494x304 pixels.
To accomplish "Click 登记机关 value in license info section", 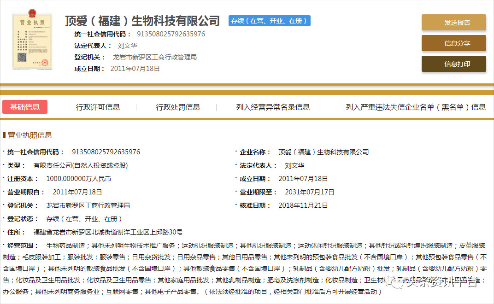I will [88, 206].
